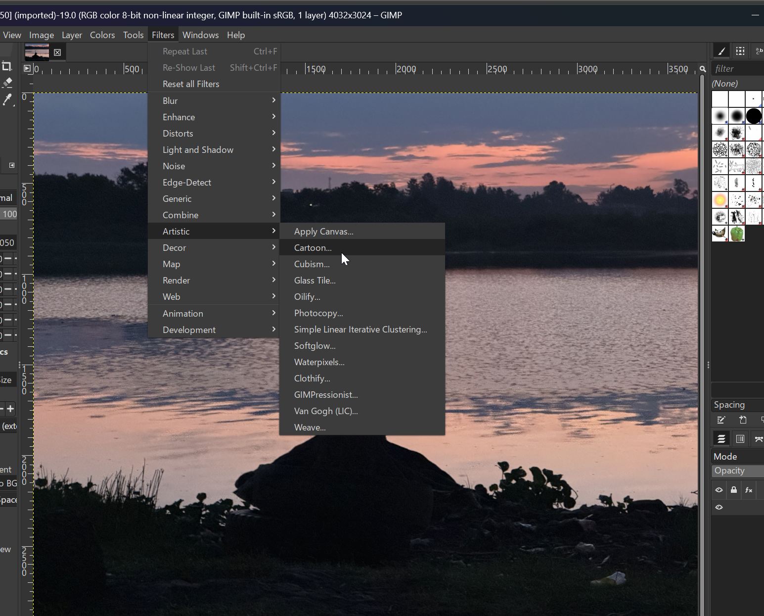Image resolution: width=764 pixels, height=616 pixels.
Task: Select the Eraser tool in toolbox
Action: [x=7, y=83]
